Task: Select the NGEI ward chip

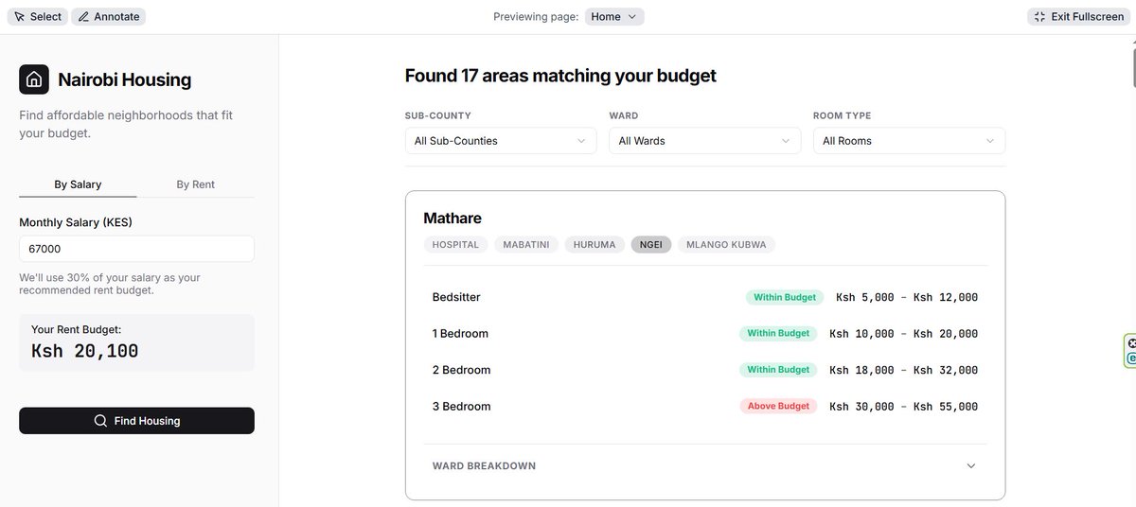Action: 651,244
